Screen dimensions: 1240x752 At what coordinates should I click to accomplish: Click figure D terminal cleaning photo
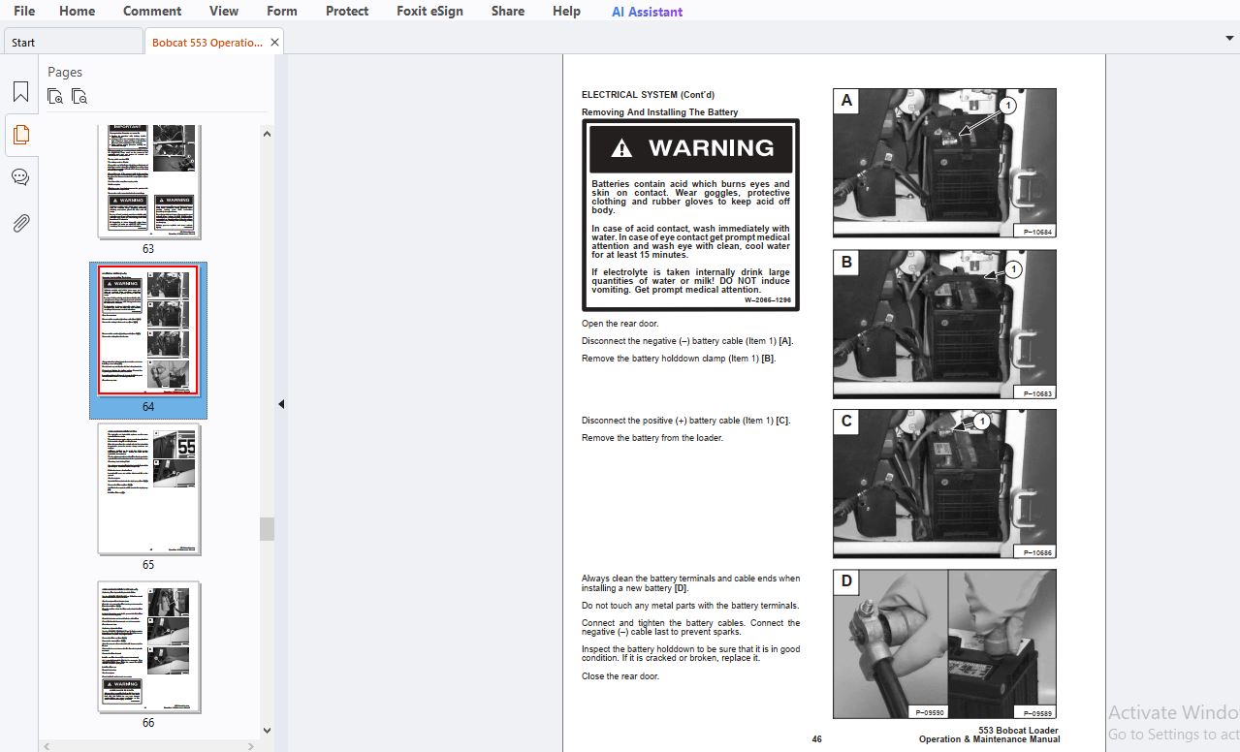coord(944,643)
